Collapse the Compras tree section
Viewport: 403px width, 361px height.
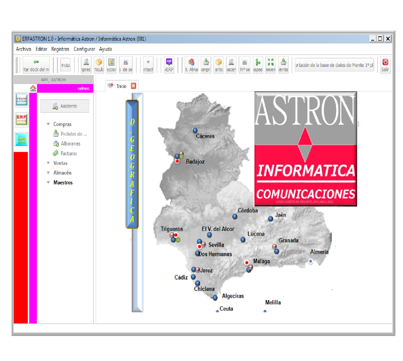(48, 124)
